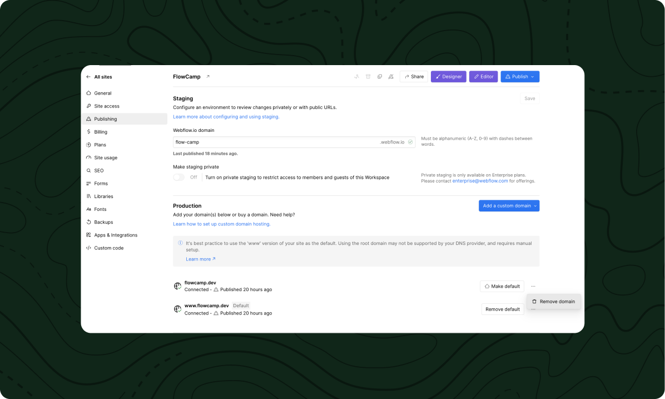The image size is (665, 399).
Task: Open staging configuration learn more link
Action: coord(226,117)
